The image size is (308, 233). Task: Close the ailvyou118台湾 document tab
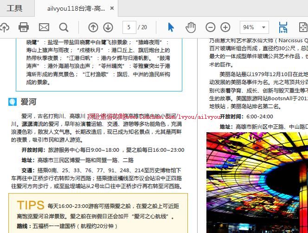pos(112,8)
